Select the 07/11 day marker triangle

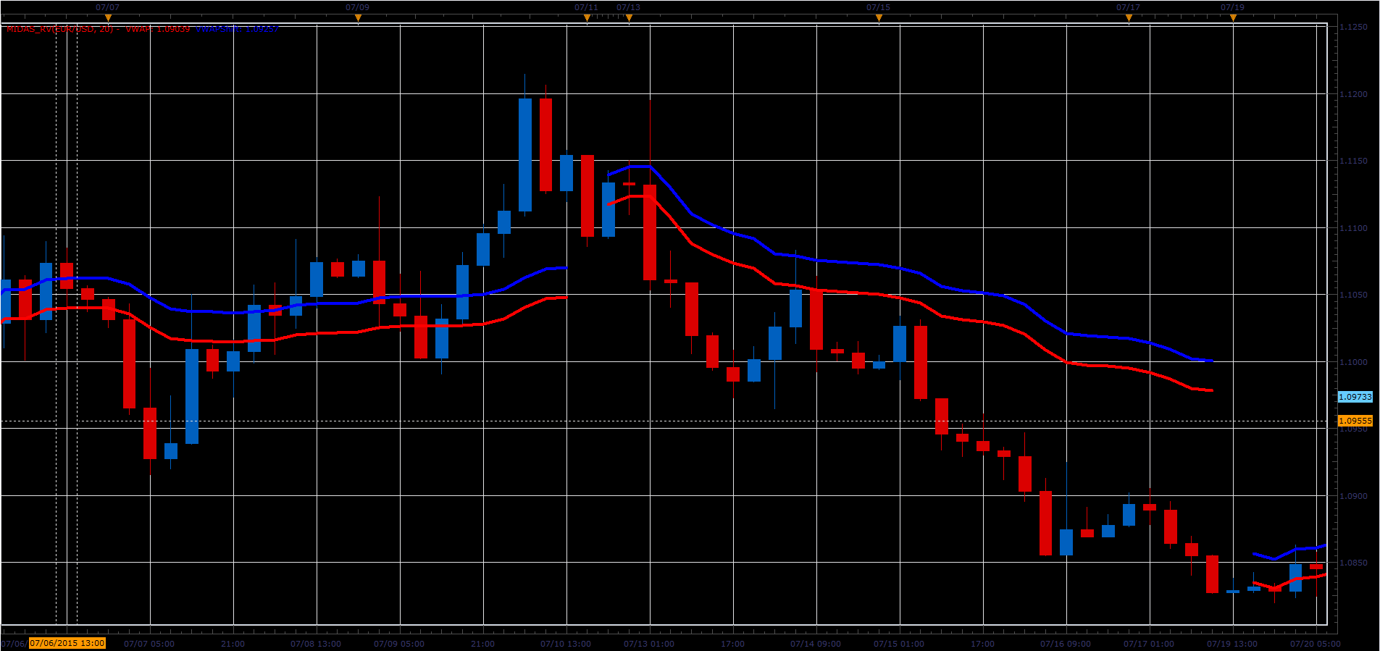[587, 18]
